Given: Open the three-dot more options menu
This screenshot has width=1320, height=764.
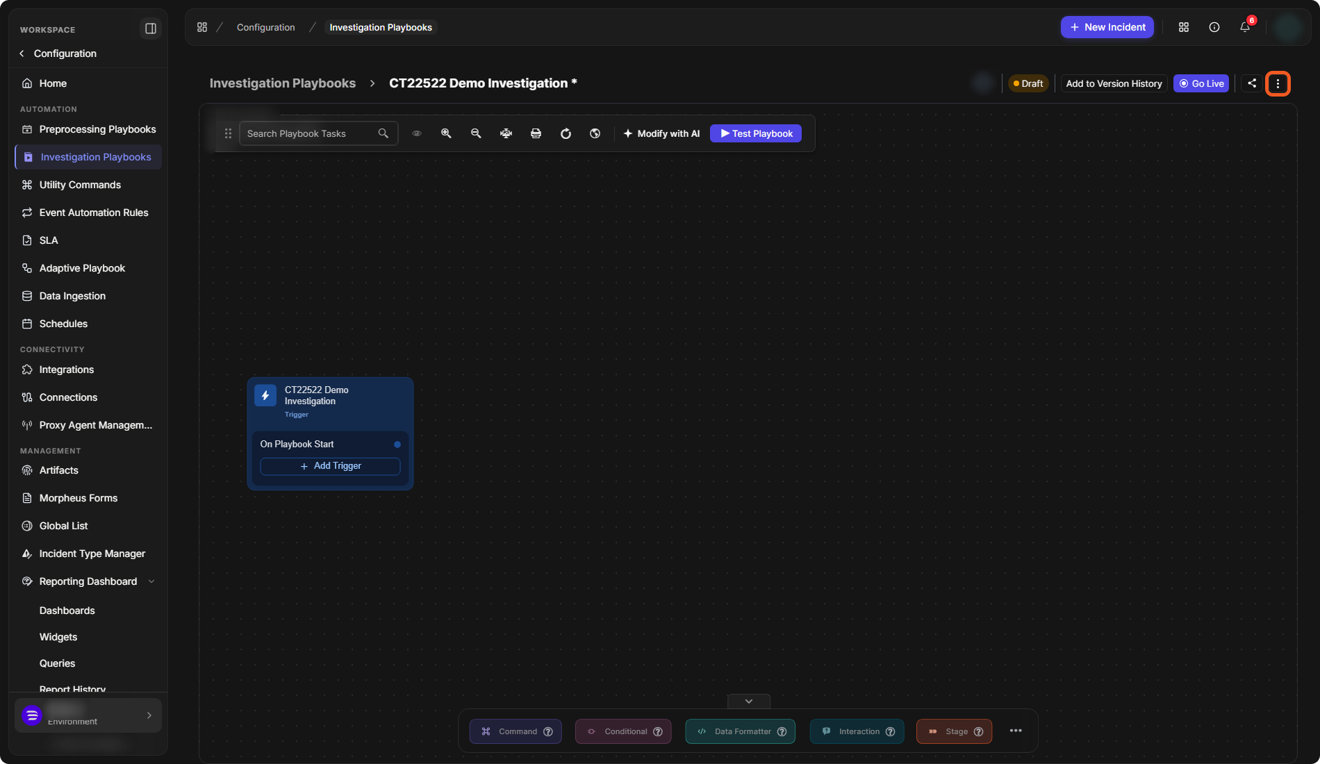Looking at the screenshot, I should (x=1278, y=83).
